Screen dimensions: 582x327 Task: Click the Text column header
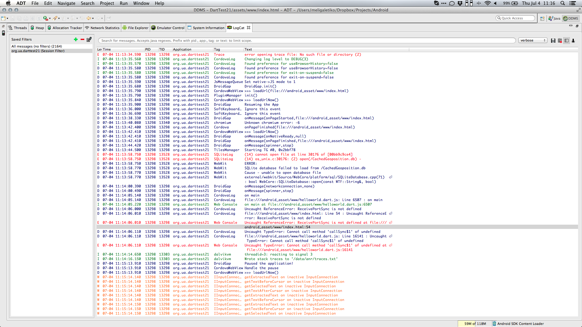coord(326,49)
